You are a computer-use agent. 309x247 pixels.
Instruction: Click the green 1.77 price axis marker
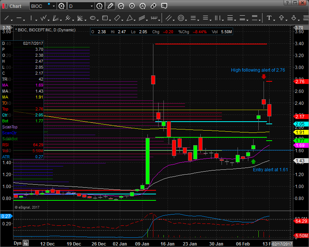pos(301,141)
